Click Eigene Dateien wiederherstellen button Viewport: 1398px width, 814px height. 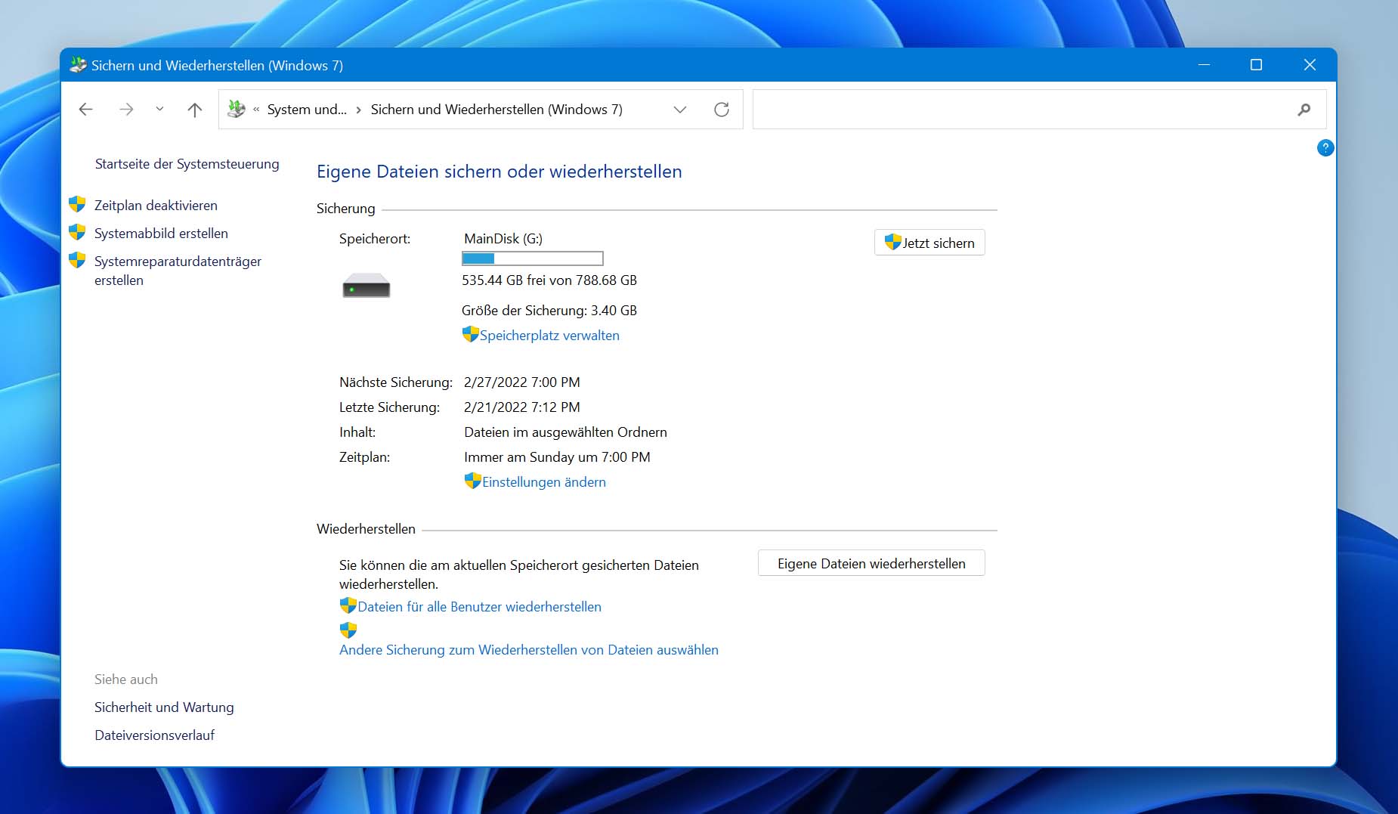[871, 564]
